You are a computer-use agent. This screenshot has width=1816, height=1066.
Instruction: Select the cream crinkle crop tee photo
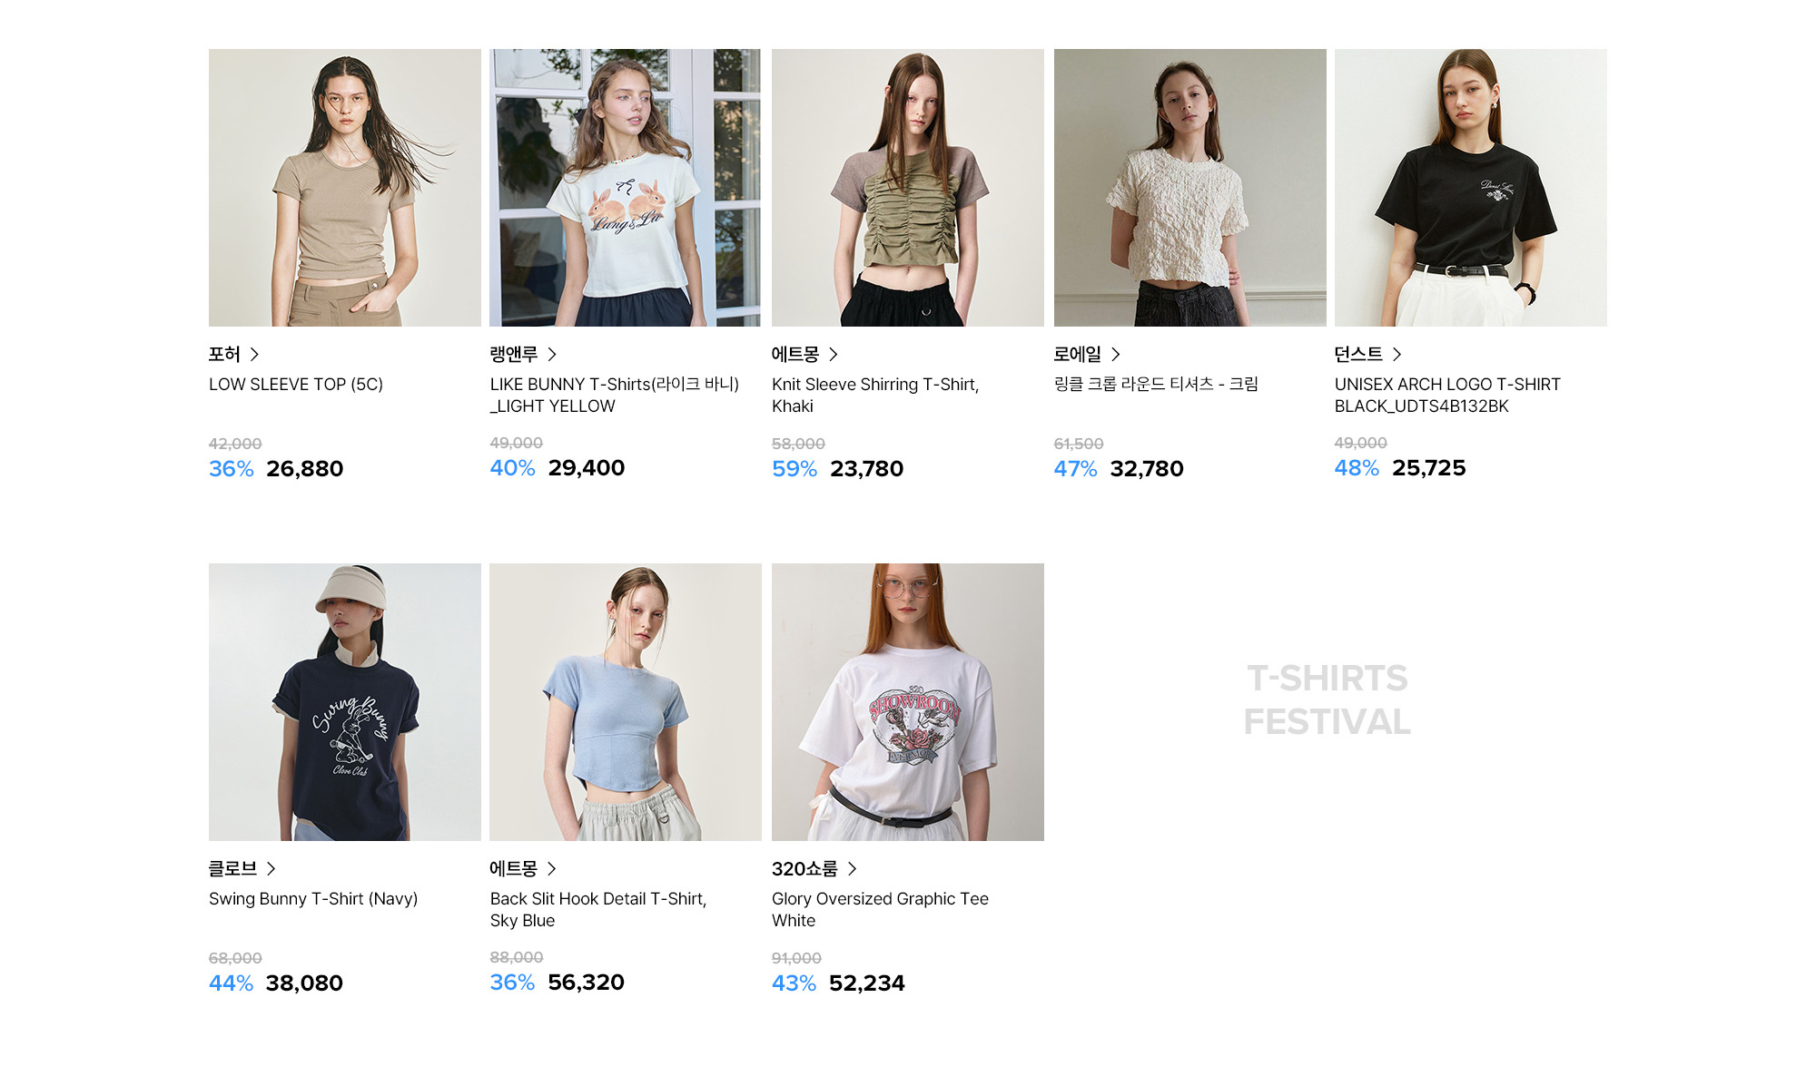[1189, 188]
